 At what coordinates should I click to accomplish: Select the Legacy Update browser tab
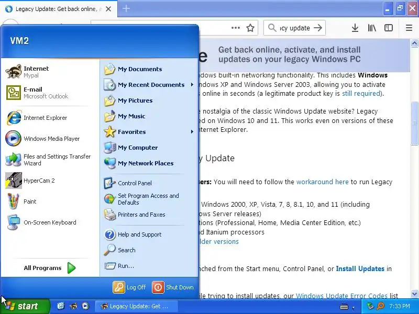coord(59,9)
